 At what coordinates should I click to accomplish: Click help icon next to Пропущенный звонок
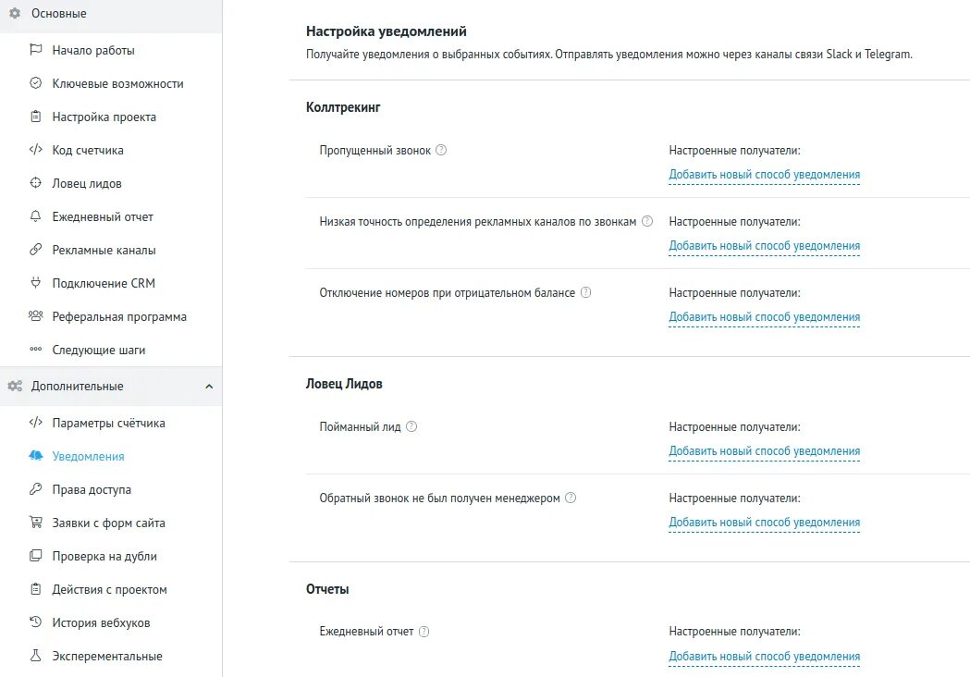(441, 150)
